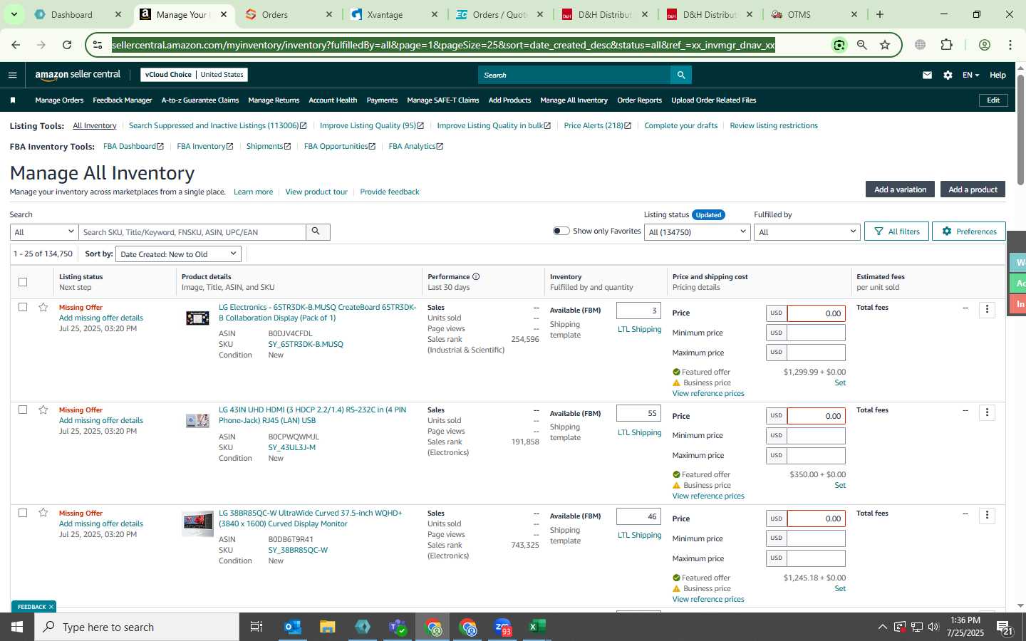Click the magnifier button in top search
1026x641 pixels.
click(x=681, y=75)
